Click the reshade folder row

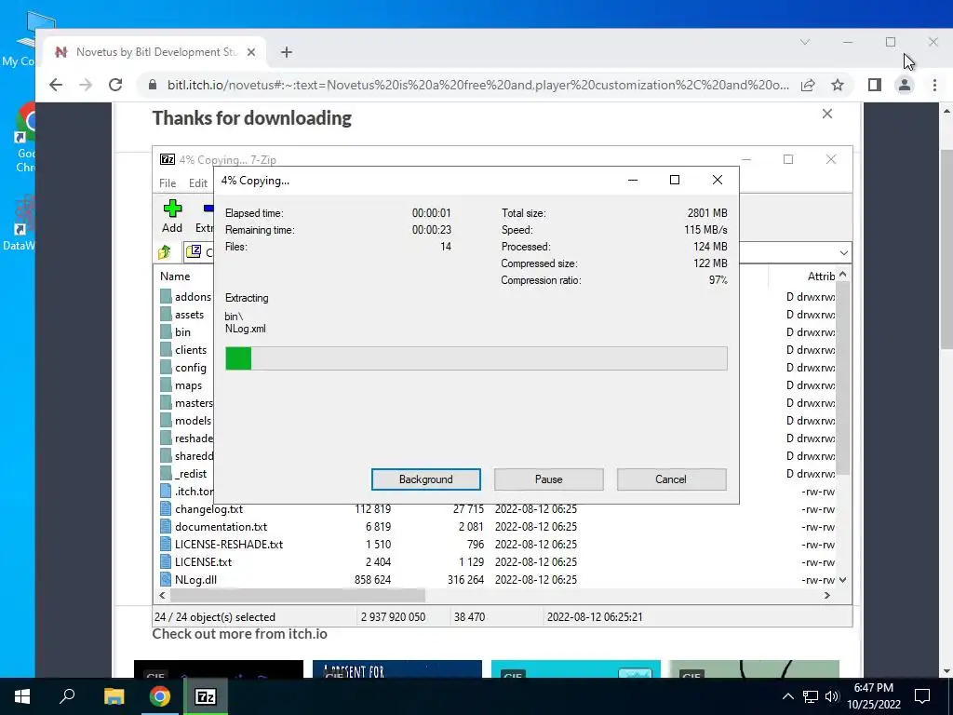[x=186, y=438]
